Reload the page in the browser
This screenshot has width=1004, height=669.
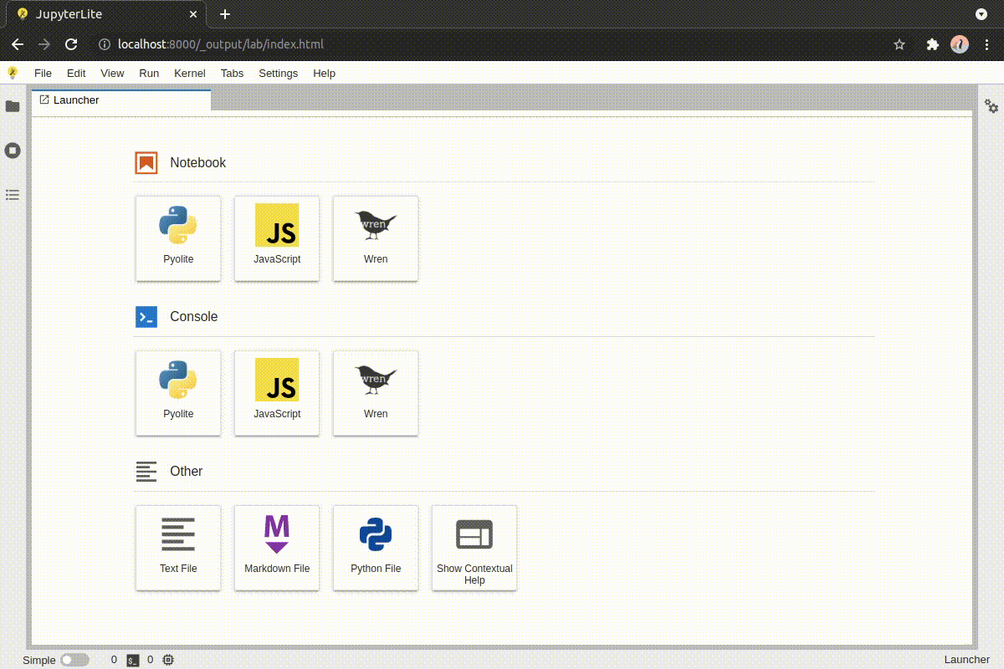tap(71, 44)
